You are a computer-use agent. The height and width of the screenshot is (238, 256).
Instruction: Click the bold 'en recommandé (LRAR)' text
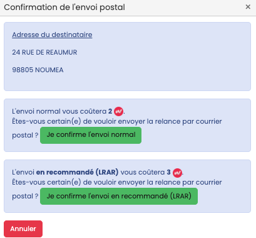[x=77, y=172]
